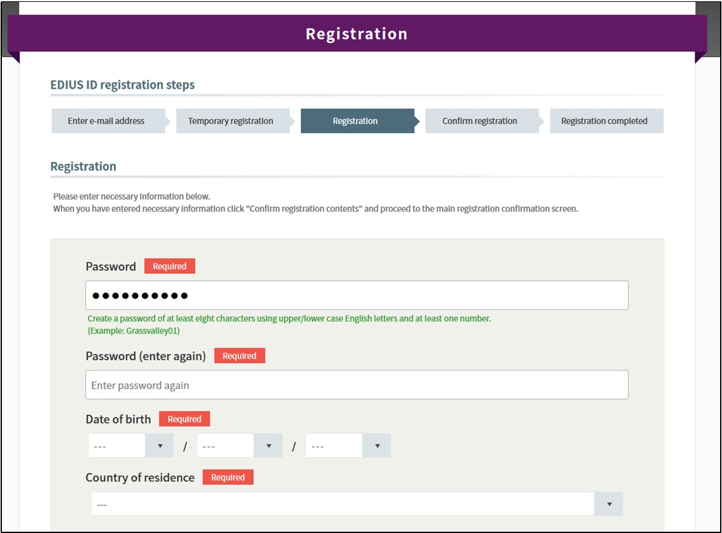
Task: Select the 'Temporary registration' step
Action: [231, 121]
